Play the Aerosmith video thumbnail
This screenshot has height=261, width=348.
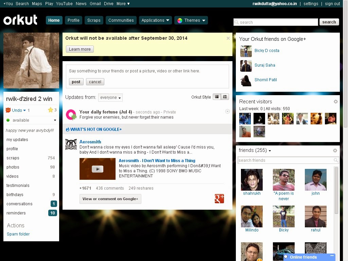(x=98, y=169)
